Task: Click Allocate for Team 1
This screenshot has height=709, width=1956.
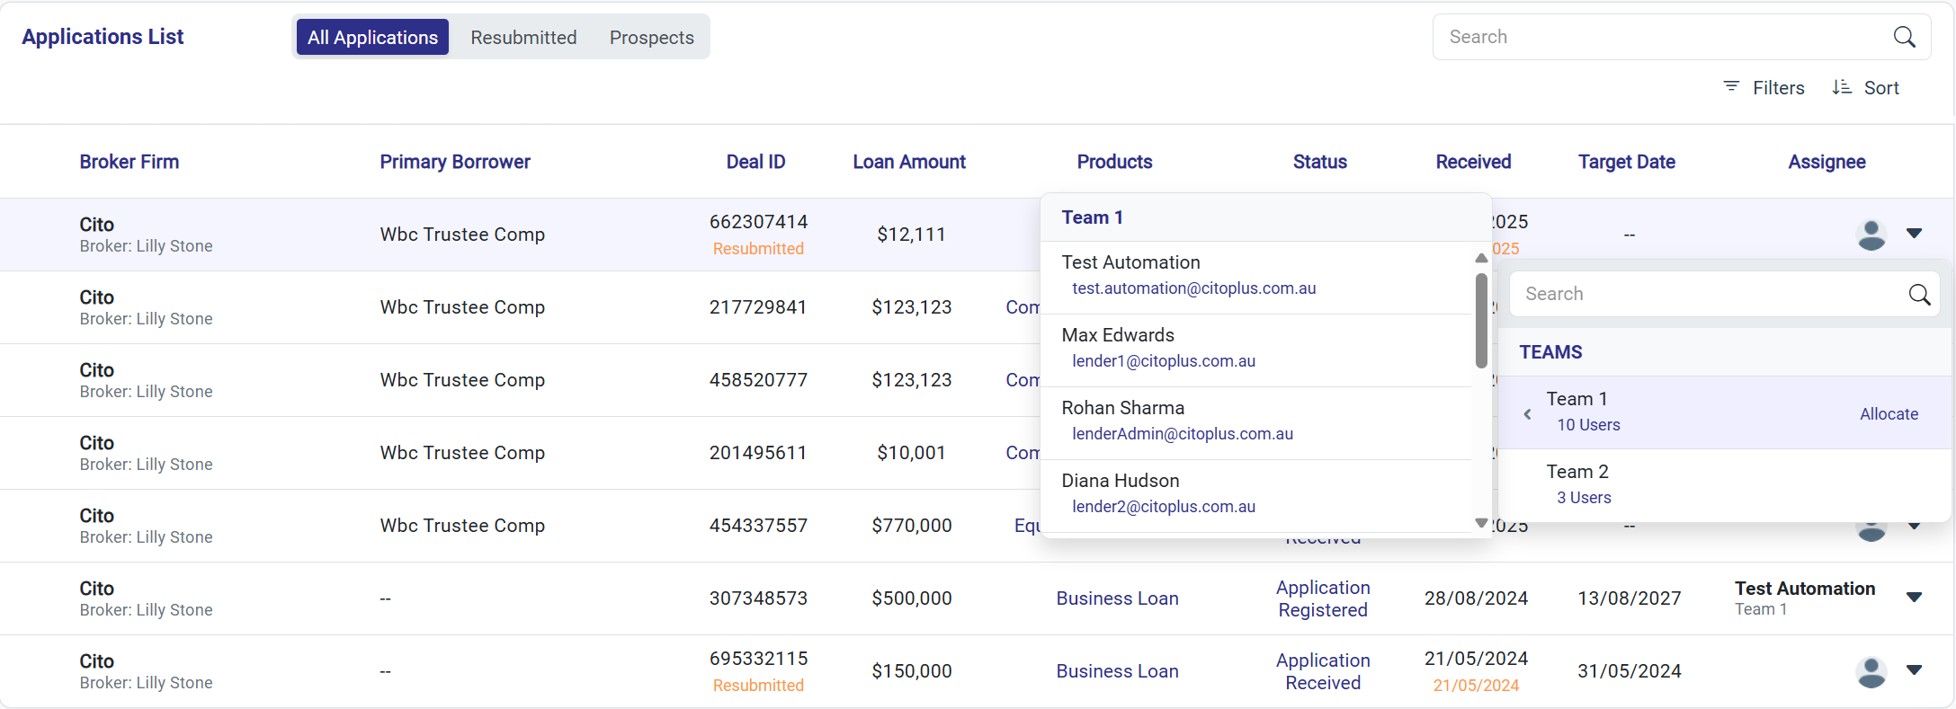Action: (x=1889, y=414)
